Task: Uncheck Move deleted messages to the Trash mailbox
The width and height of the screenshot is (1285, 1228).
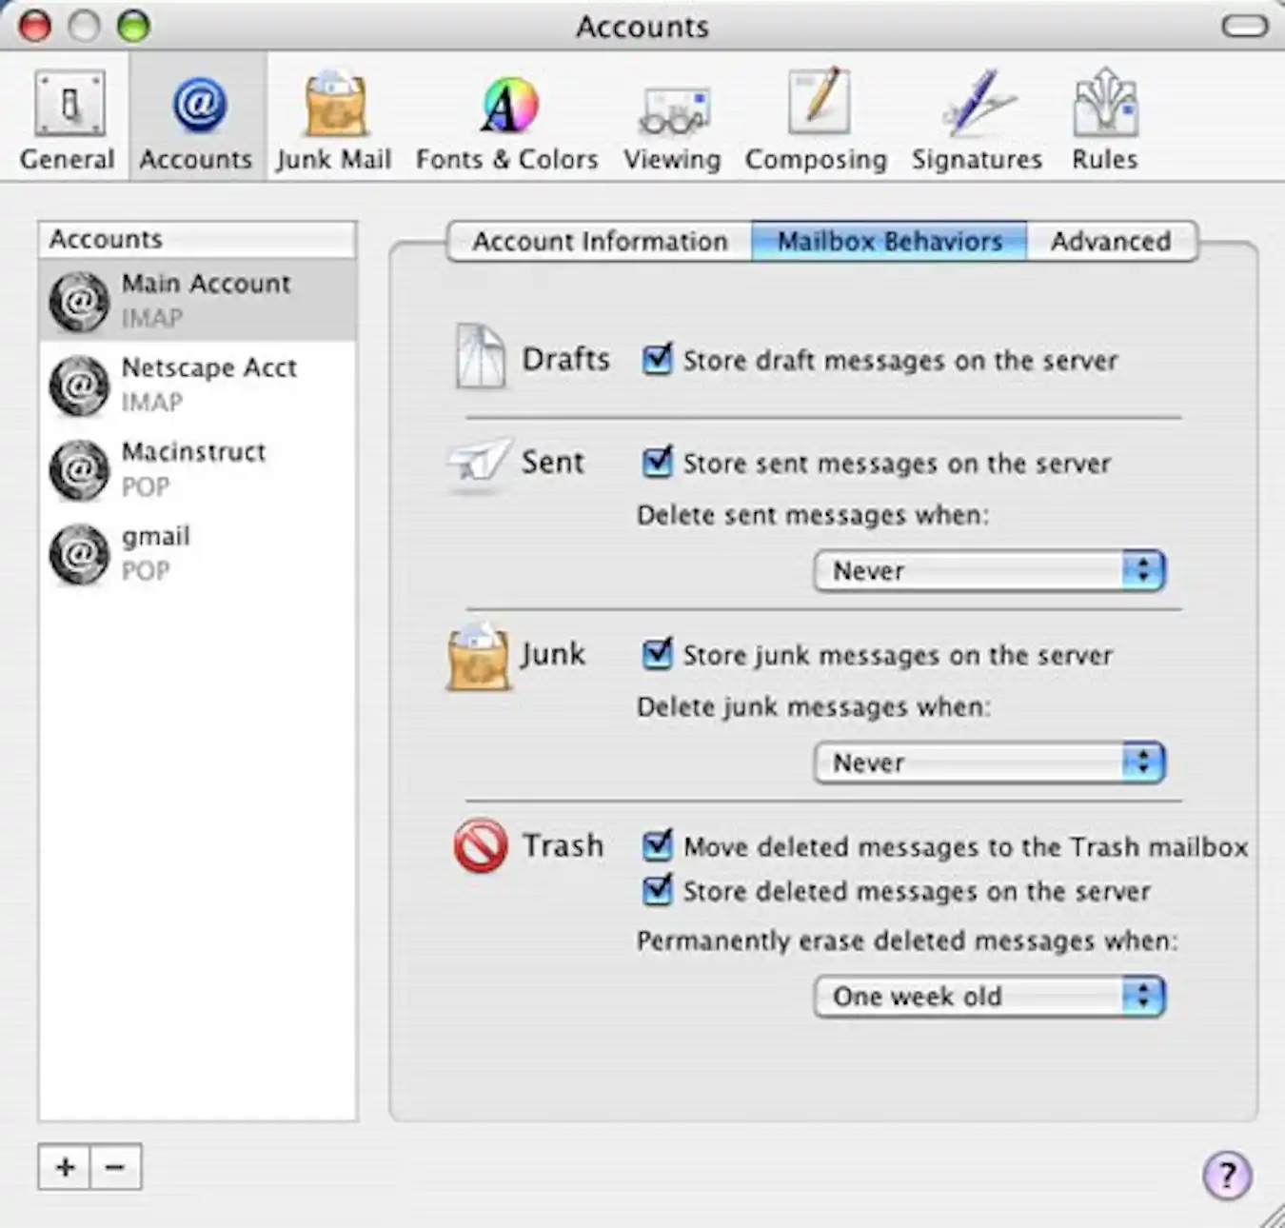Action: coord(658,845)
